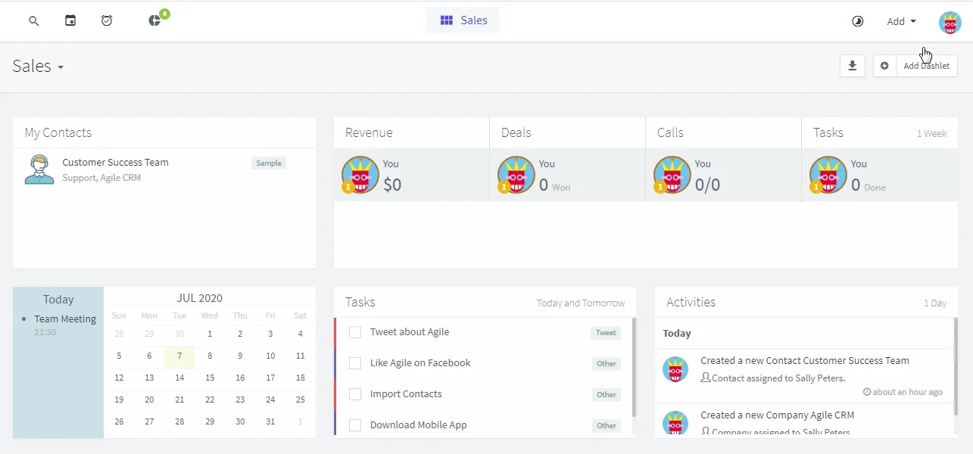
Task: Open the Import Contacts task
Action: (406, 393)
